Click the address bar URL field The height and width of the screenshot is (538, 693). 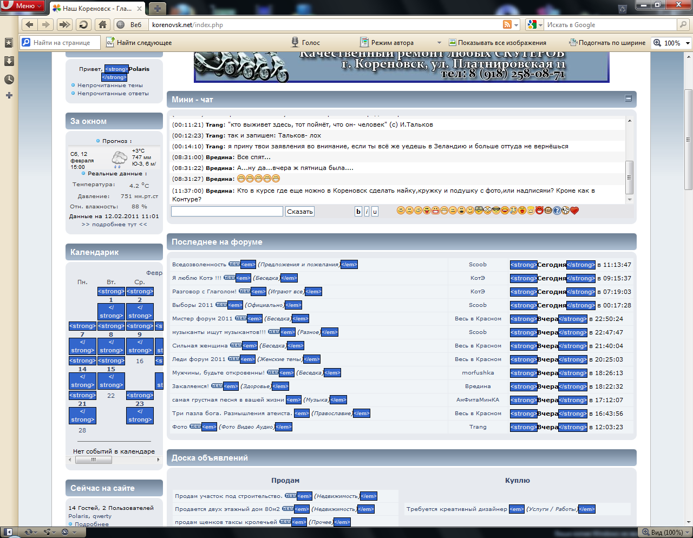325,24
